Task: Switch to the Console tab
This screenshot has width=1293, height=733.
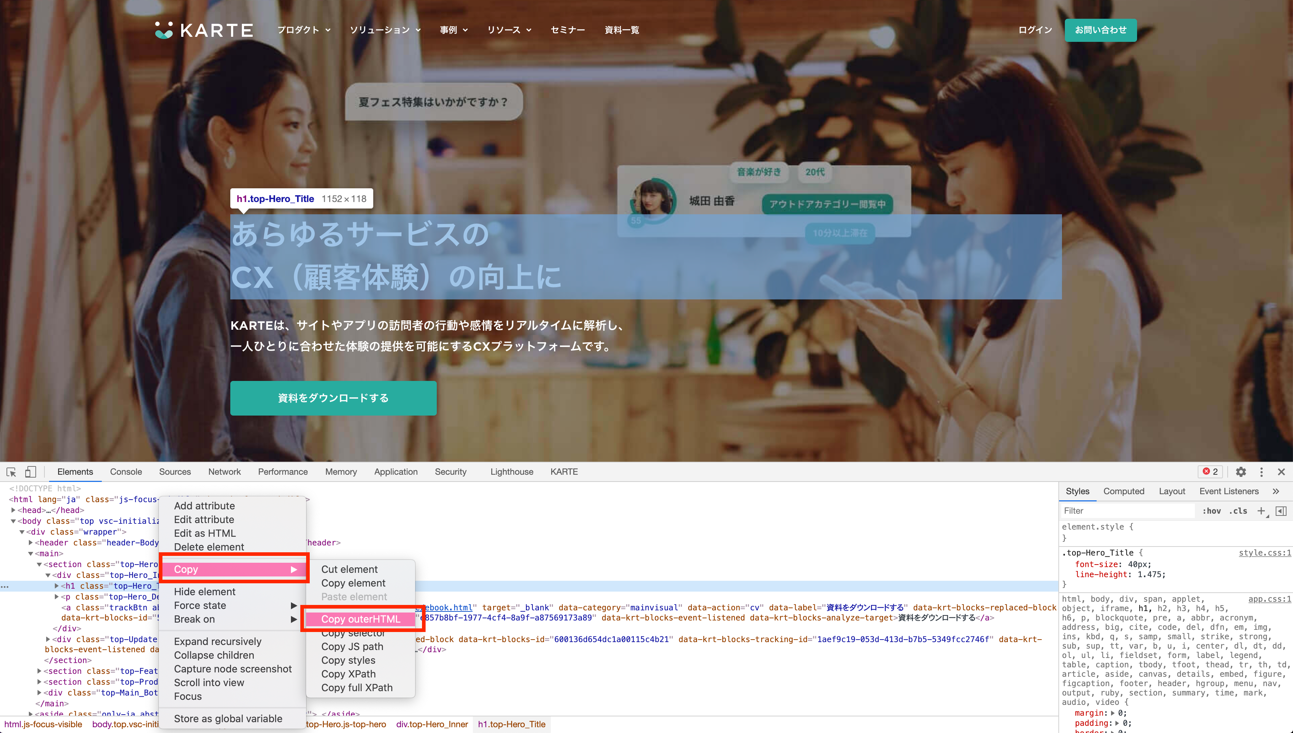Action: [x=126, y=472]
